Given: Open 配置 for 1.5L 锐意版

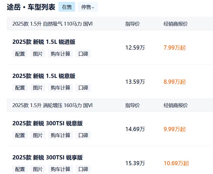Looking at the screenshot, I should pyautogui.click(x=20, y=88).
